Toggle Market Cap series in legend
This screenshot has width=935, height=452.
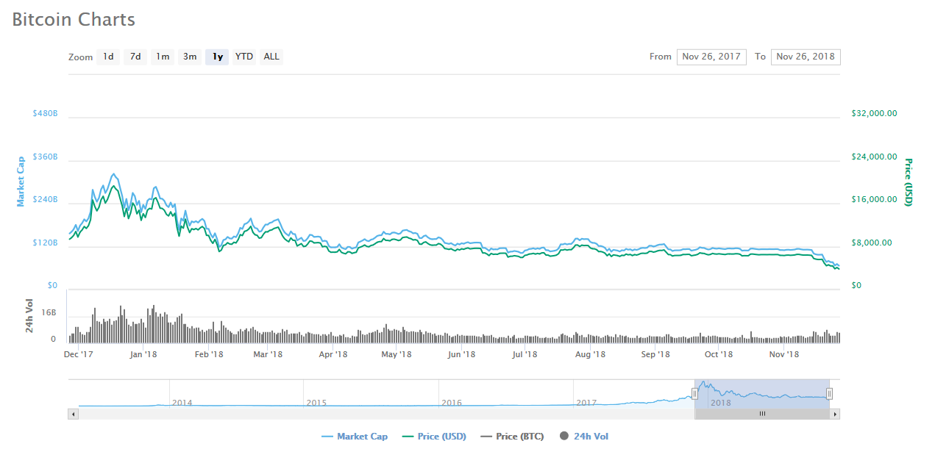click(x=355, y=437)
